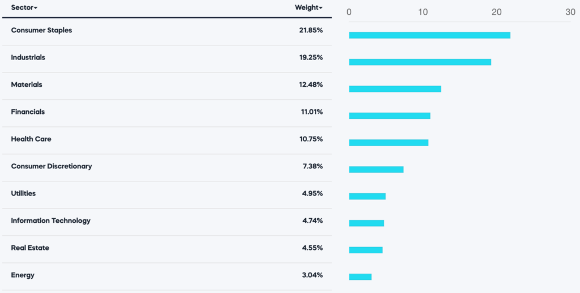The height and width of the screenshot is (293, 580).
Task: Click the 21.85% weight value
Action: 311,31
